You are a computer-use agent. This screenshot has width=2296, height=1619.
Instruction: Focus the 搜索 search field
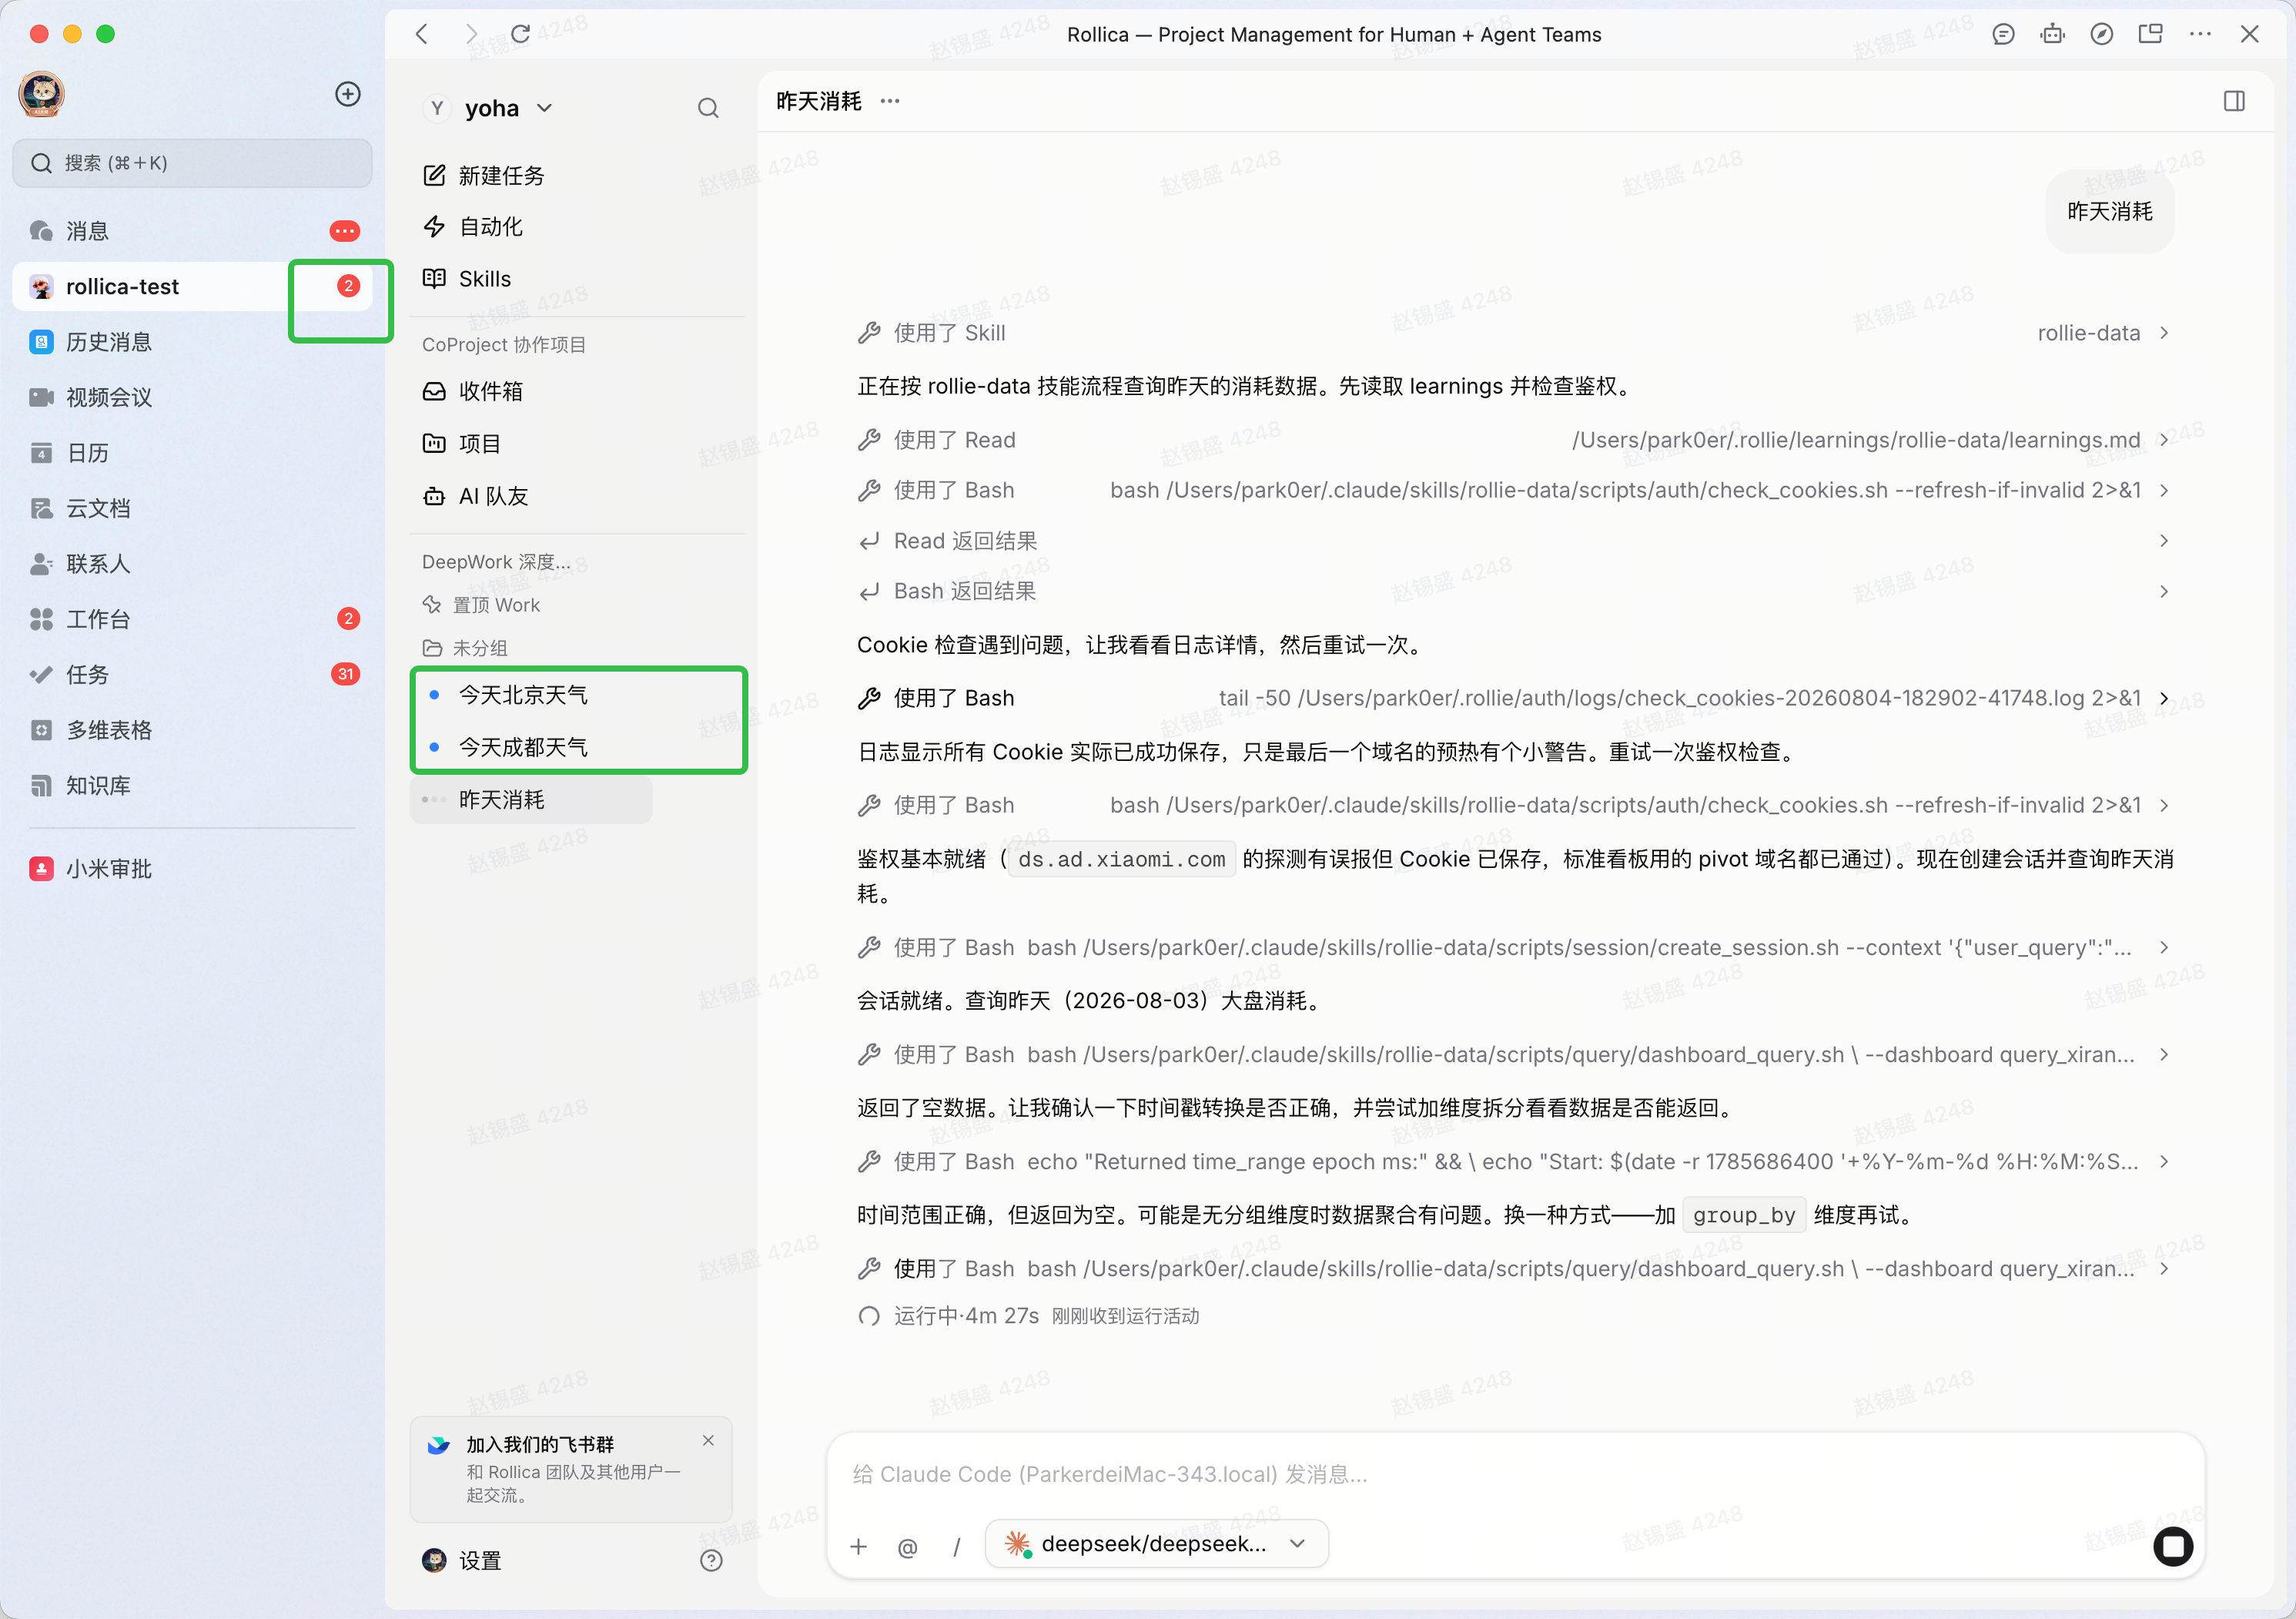192,163
